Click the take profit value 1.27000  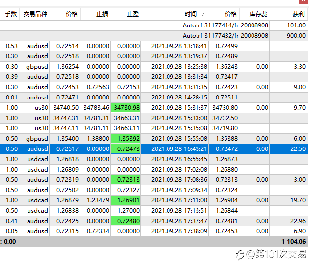[x=128, y=211]
